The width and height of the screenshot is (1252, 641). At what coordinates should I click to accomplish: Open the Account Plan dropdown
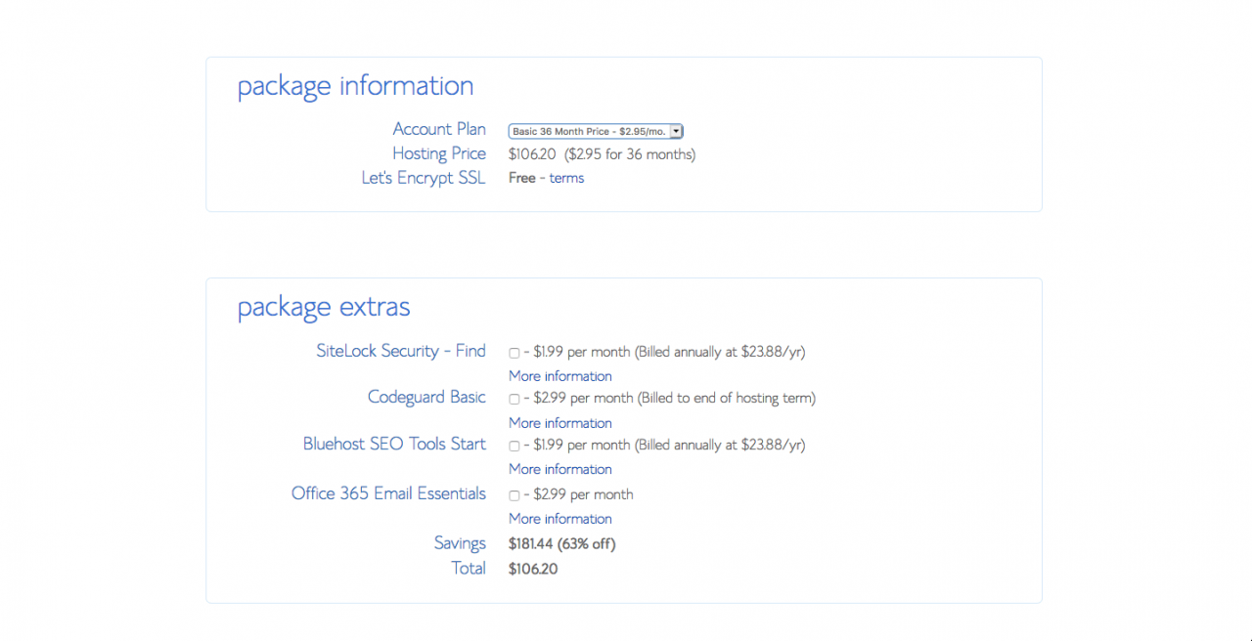pyautogui.click(x=589, y=131)
